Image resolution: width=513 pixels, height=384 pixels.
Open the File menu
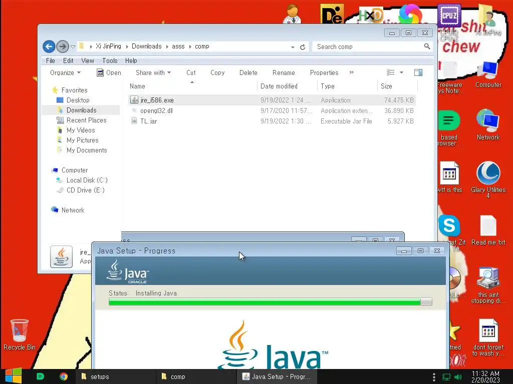pos(51,60)
